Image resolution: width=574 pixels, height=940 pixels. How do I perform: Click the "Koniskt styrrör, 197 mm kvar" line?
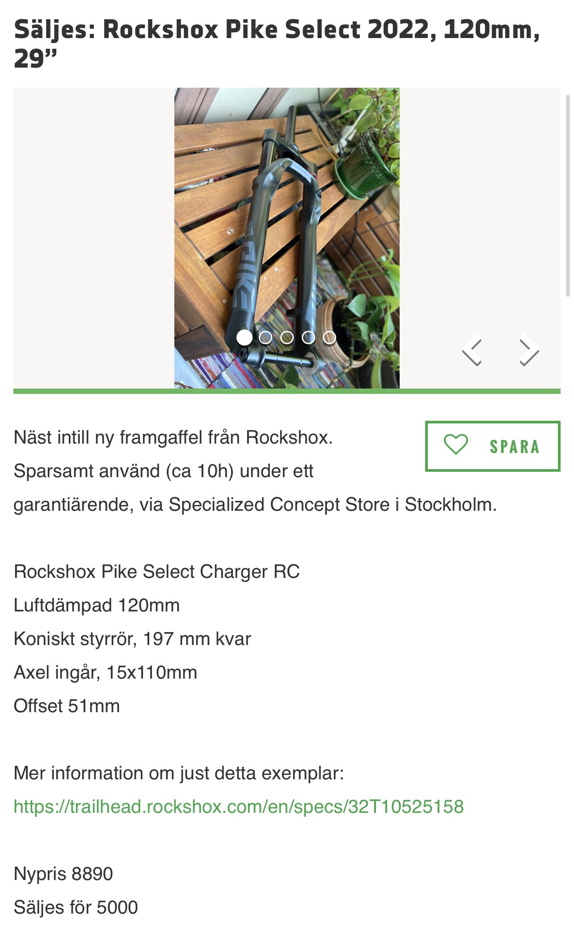pos(132,639)
